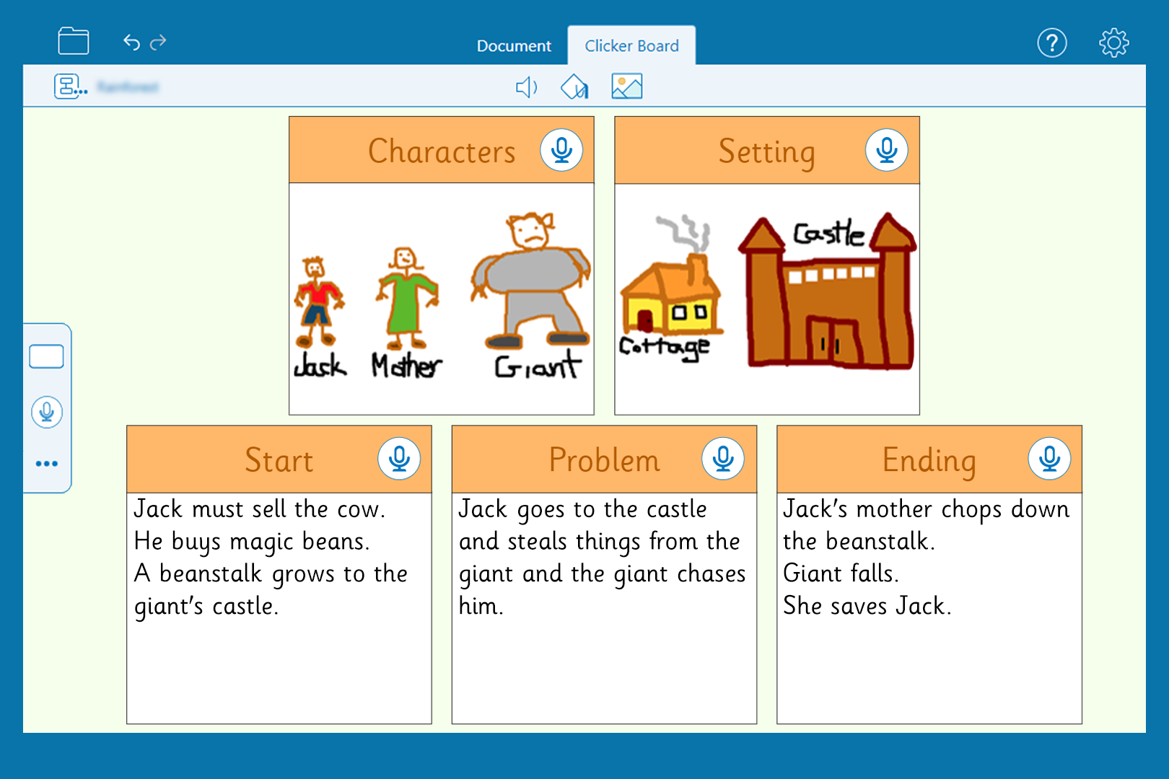Add a new cell using sidebar rectangle
Image resolution: width=1169 pixels, height=779 pixels.
coord(47,356)
